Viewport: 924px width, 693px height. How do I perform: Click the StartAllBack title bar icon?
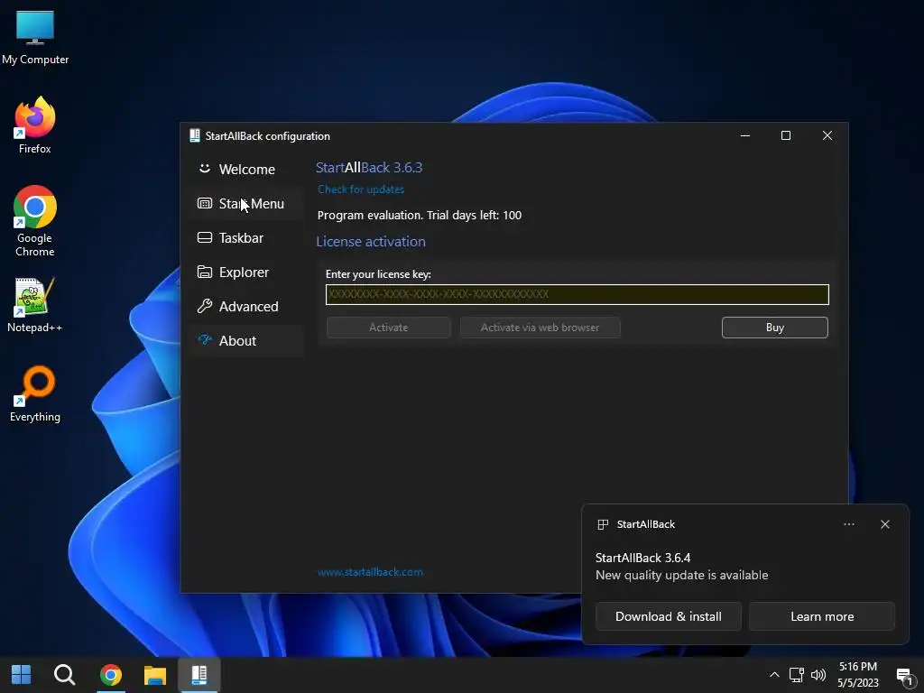[195, 135]
